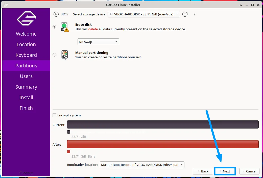Image resolution: width=263 pixels, height=178 pixels.
Task: Go to the Install step in the sidebar
Action: pos(26,97)
